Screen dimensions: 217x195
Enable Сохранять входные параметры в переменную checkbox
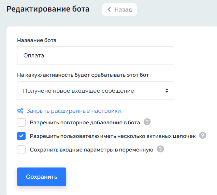pos(21,149)
